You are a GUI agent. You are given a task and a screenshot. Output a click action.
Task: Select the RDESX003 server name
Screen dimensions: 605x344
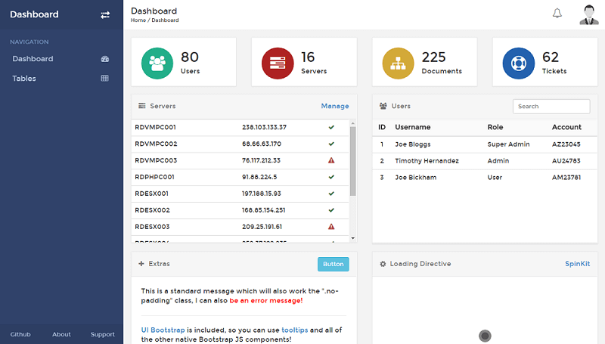point(152,227)
